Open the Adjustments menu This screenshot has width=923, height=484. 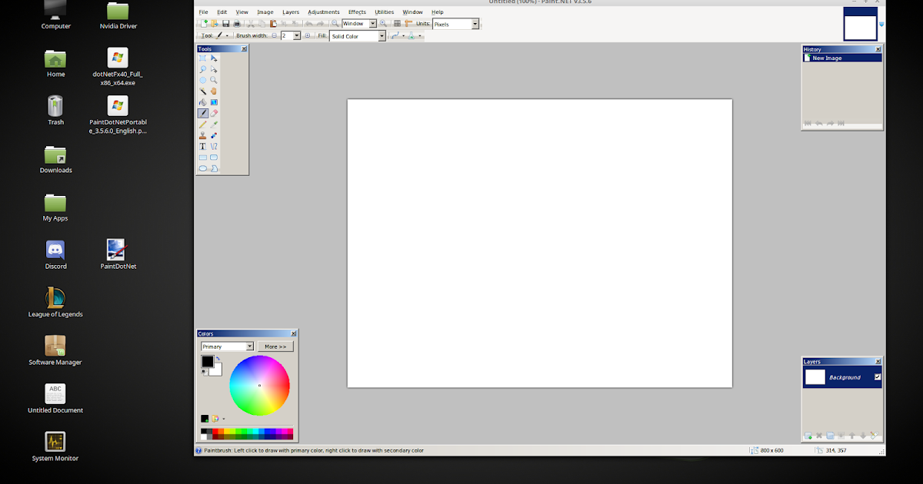pos(323,12)
